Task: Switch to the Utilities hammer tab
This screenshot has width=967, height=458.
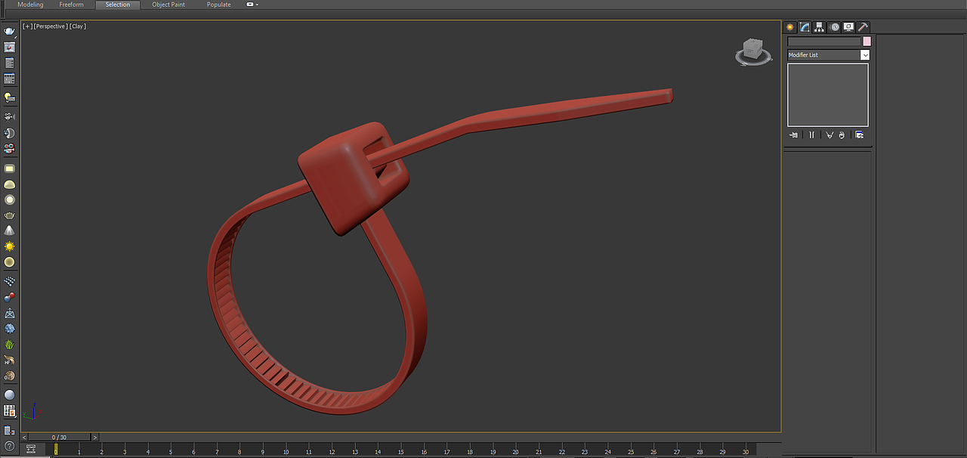Action: [863, 26]
